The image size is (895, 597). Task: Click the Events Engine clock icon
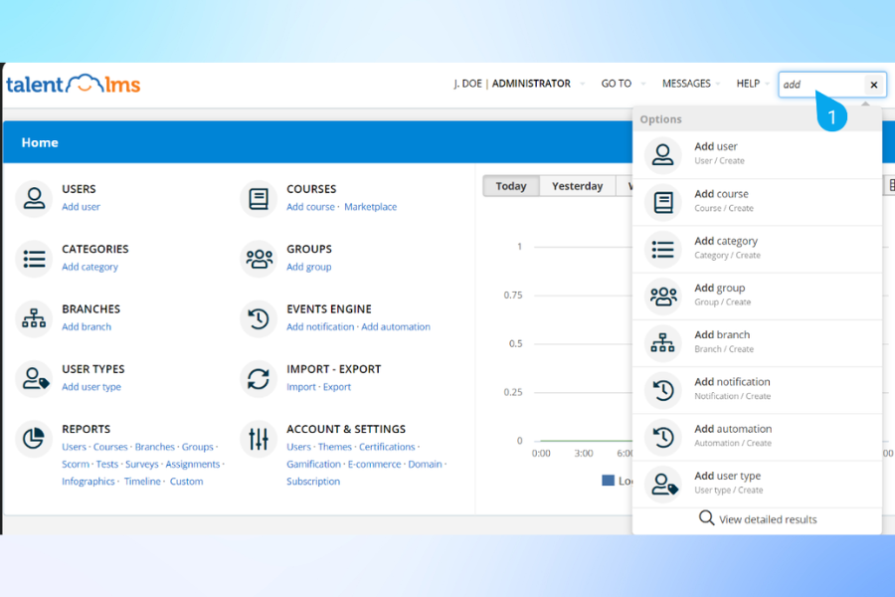tap(259, 318)
